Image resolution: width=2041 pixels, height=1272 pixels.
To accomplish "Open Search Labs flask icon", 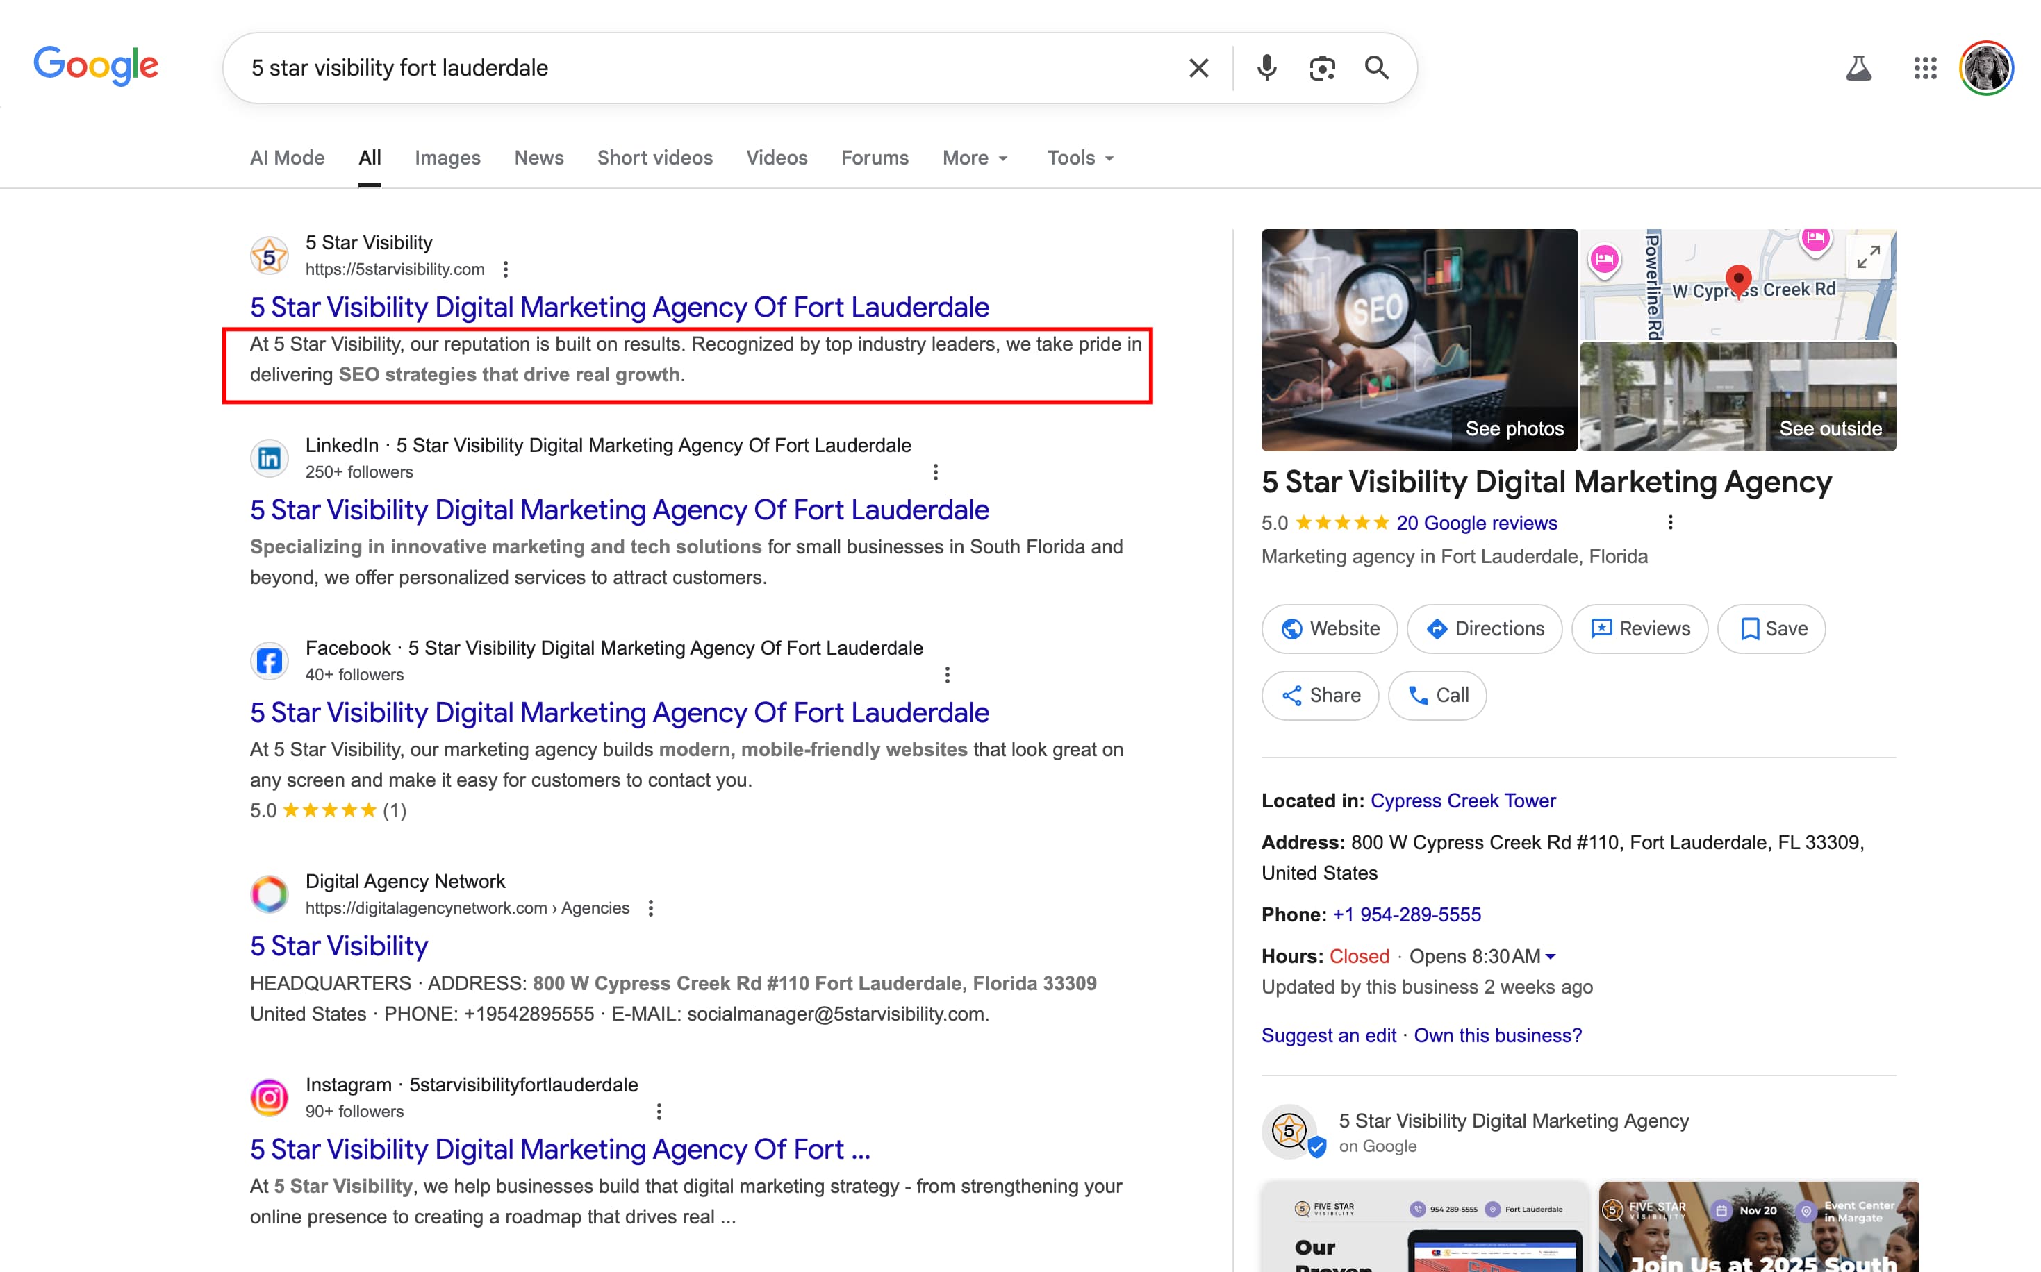I will pyautogui.click(x=1858, y=68).
